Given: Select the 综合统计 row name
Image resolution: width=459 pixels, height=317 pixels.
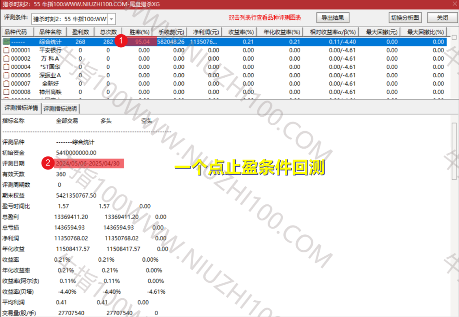Looking at the screenshot, I should (50, 42).
